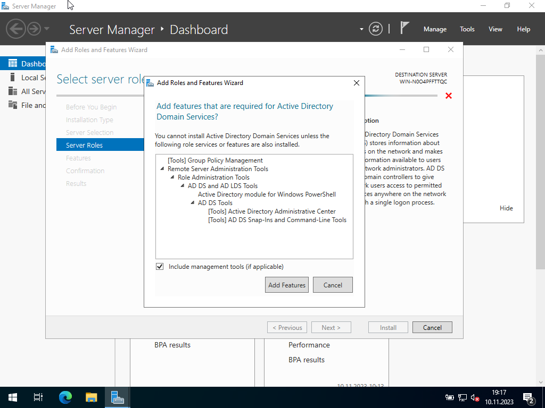Collapse AD DS and AD LDS Tools node
Image resolution: width=545 pixels, height=408 pixels.
click(x=183, y=185)
